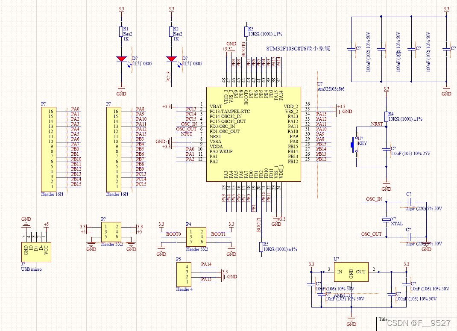Select the KEY push button symbol
Screen dimensions: 457x331
tap(354, 144)
